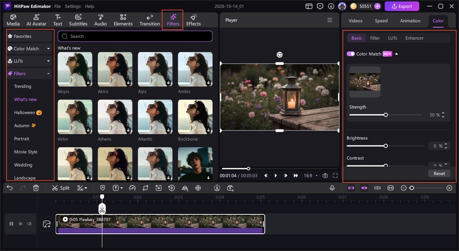
Task: Switch to the Text tab
Action: 57,20
